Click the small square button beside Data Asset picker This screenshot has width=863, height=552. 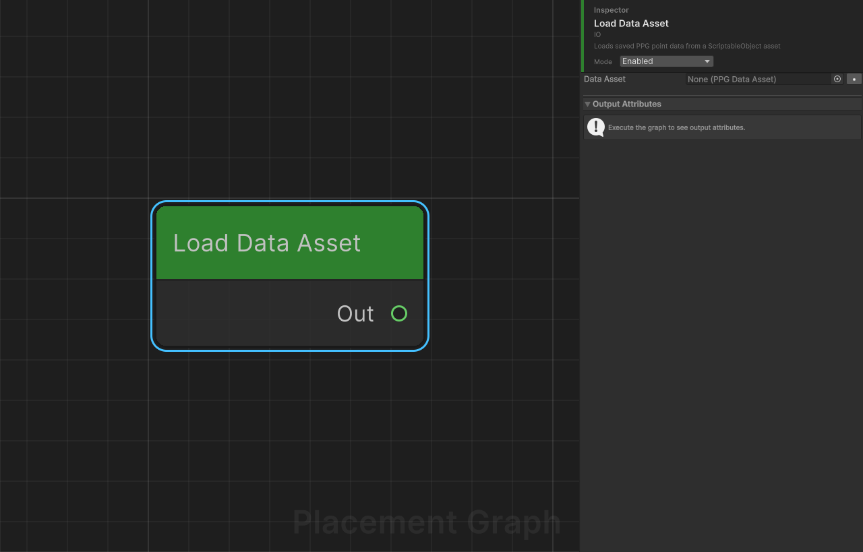[854, 79]
